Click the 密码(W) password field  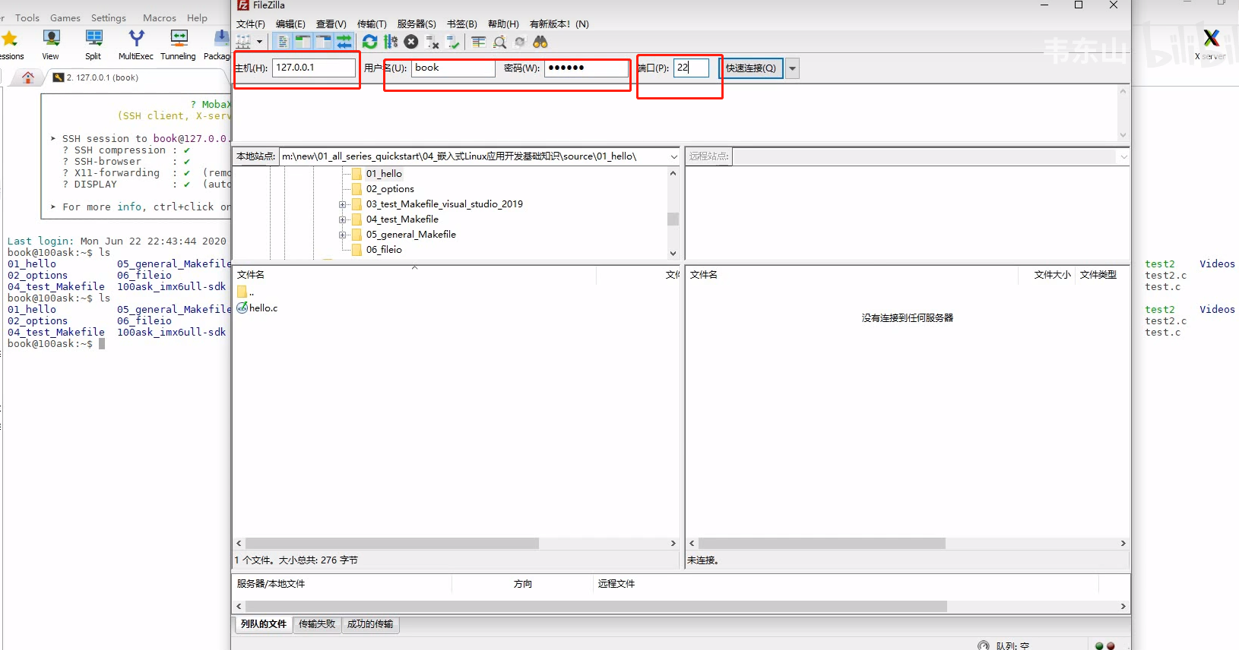tap(587, 68)
